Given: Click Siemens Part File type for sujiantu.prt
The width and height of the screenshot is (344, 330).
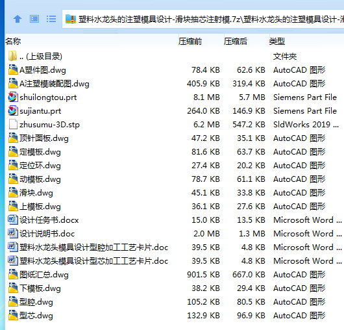Looking at the screenshot, I should (x=305, y=111).
